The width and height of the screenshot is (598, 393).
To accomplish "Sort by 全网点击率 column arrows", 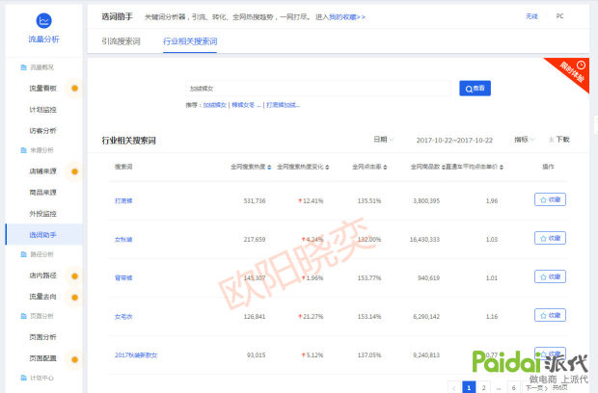I will [x=385, y=168].
